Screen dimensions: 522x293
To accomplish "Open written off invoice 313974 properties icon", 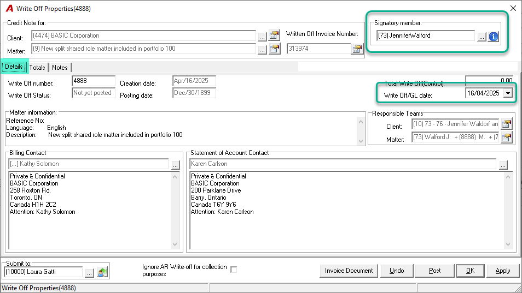I will coord(357,49).
